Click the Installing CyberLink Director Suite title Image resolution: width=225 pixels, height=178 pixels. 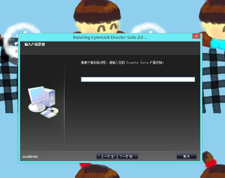(110, 37)
